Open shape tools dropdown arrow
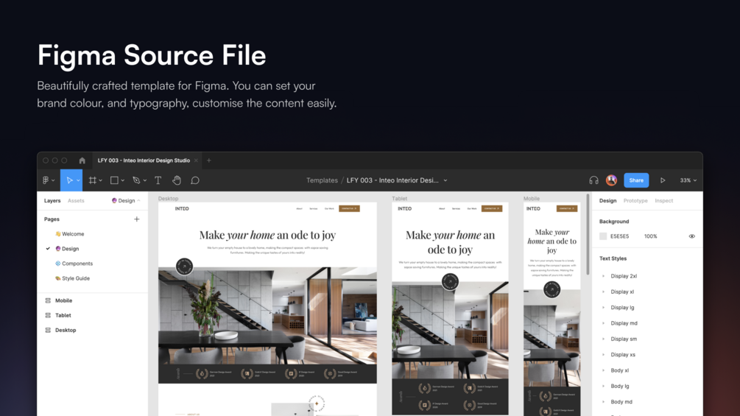 pos(123,180)
